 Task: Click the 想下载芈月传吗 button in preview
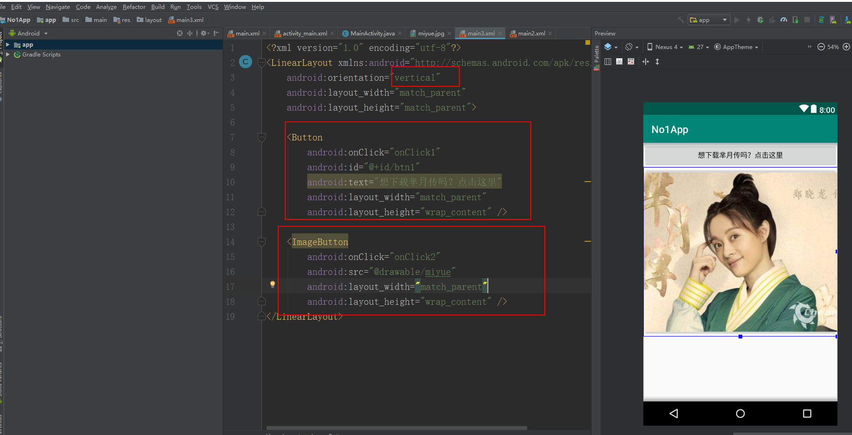[x=740, y=155]
